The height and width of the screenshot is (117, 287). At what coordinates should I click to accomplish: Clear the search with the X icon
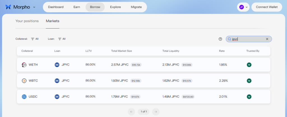click(267, 39)
